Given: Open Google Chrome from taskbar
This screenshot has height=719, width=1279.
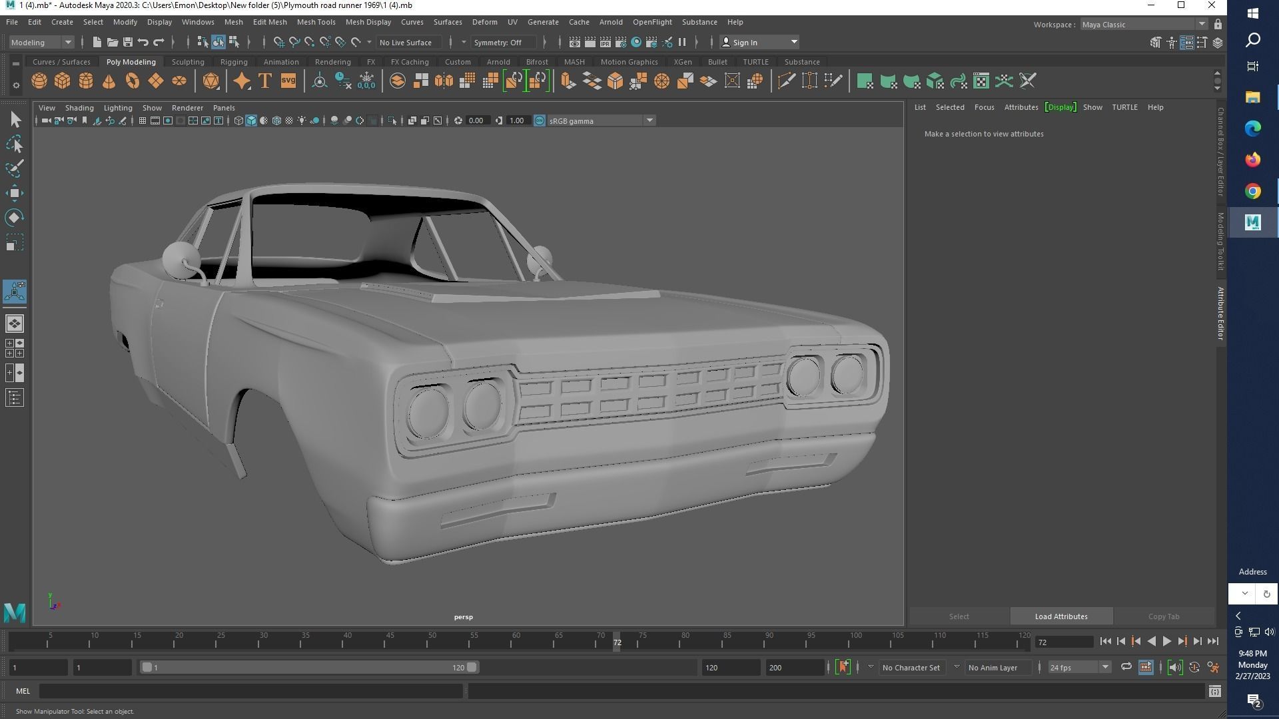Looking at the screenshot, I should (1252, 191).
